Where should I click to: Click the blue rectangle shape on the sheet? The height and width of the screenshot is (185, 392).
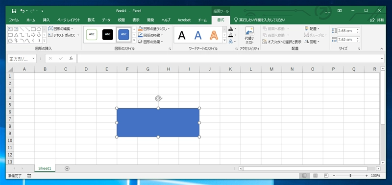(158, 122)
